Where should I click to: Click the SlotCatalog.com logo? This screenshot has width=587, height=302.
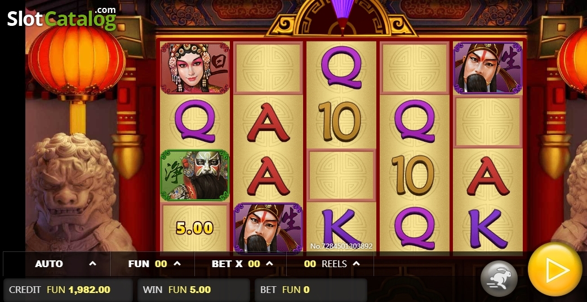click(62, 18)
